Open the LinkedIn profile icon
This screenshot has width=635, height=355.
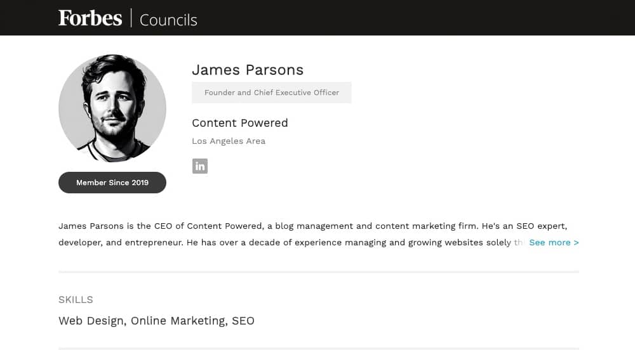tap(199, 166)
